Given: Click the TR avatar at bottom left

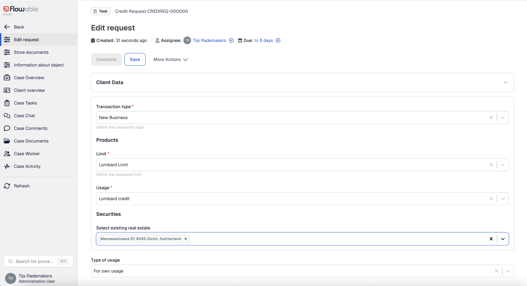Looking at the screenshot, I should point(10,279).
